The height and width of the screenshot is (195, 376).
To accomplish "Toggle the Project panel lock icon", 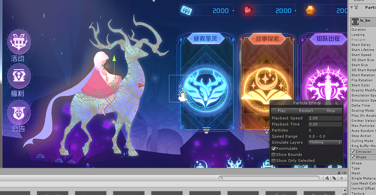I will point(339,173).
